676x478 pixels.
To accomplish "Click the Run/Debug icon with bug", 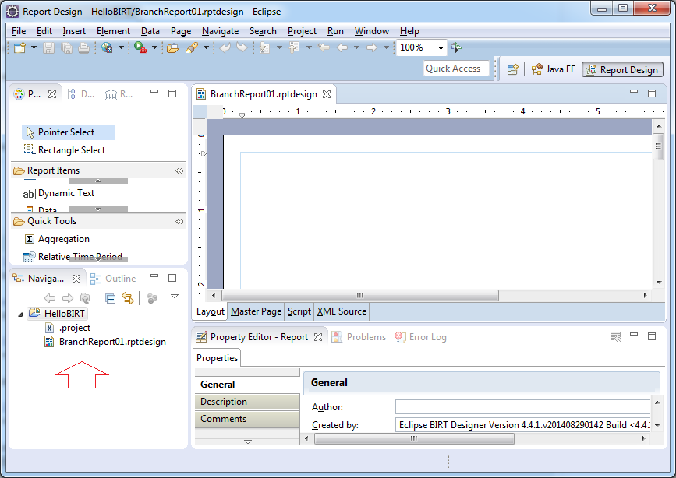I will 140,47.
